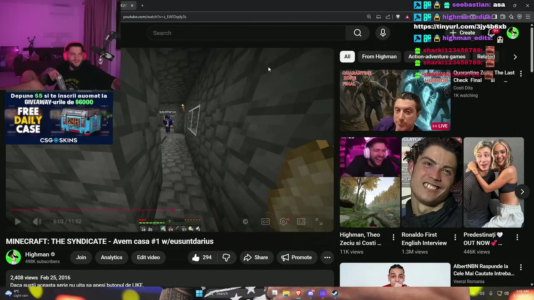Click the tray microphone icon
The image size is (534, 300).
(x=491, y=293)
